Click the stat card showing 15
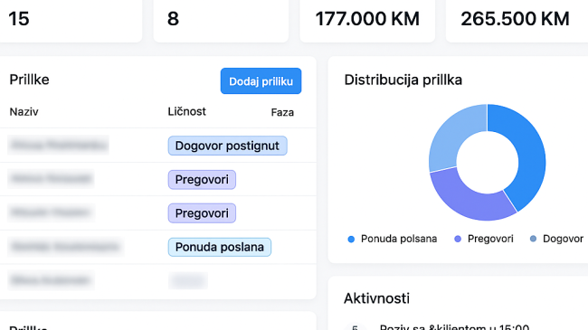Image resolution: width=588 pixels, height=330 pixels. (x=71, y=21)
